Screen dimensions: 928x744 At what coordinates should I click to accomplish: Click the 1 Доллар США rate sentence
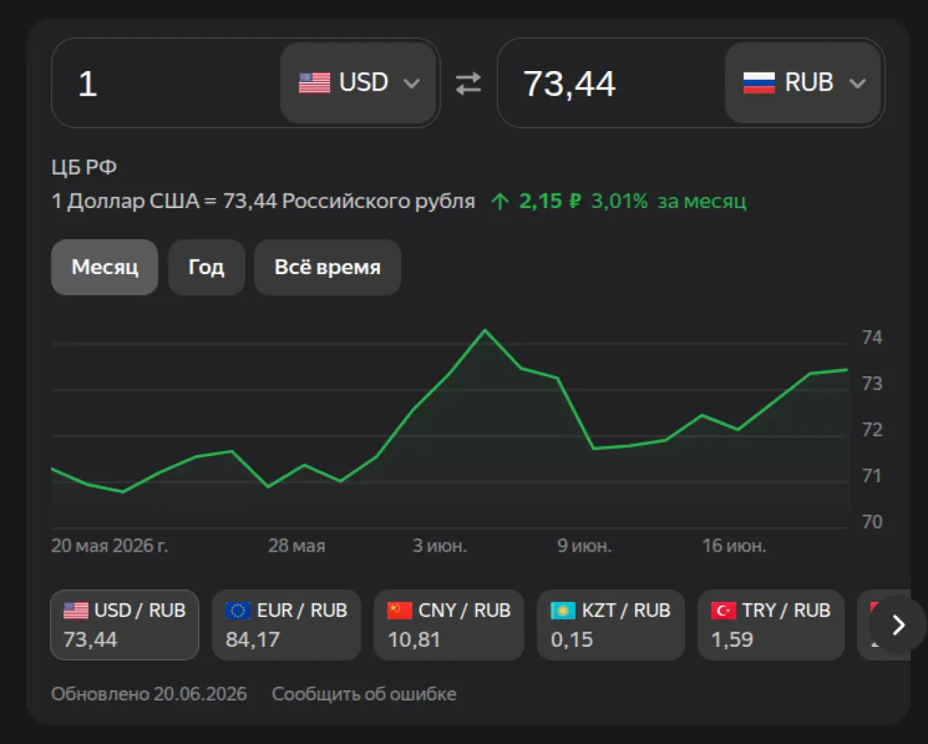(x=263, y=201)
